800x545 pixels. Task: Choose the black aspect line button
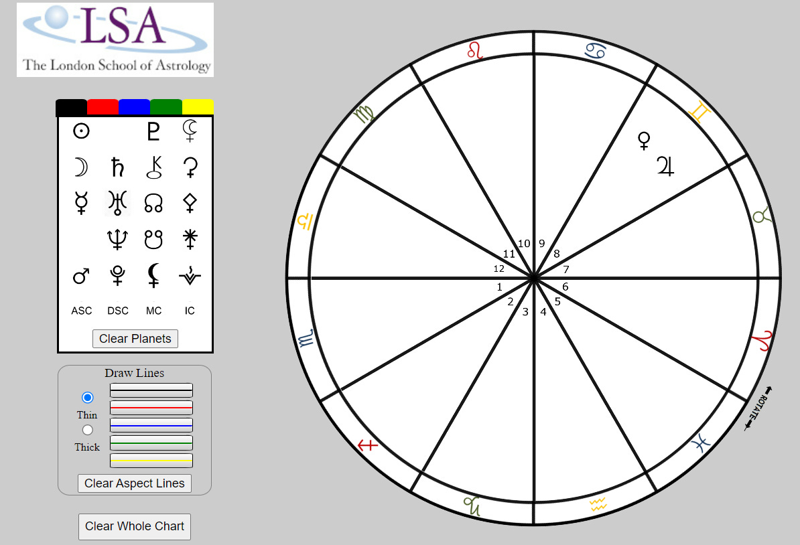(x=151, y=390)
